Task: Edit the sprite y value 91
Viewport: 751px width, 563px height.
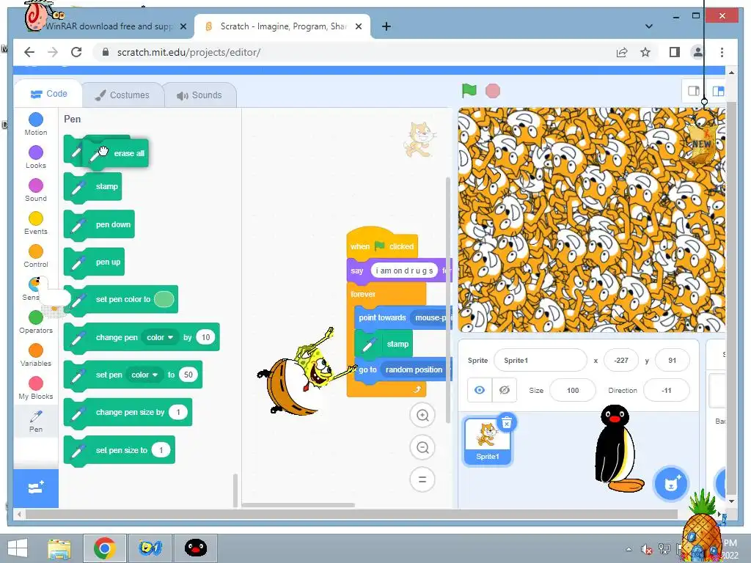Action: [x=672, y=361]
